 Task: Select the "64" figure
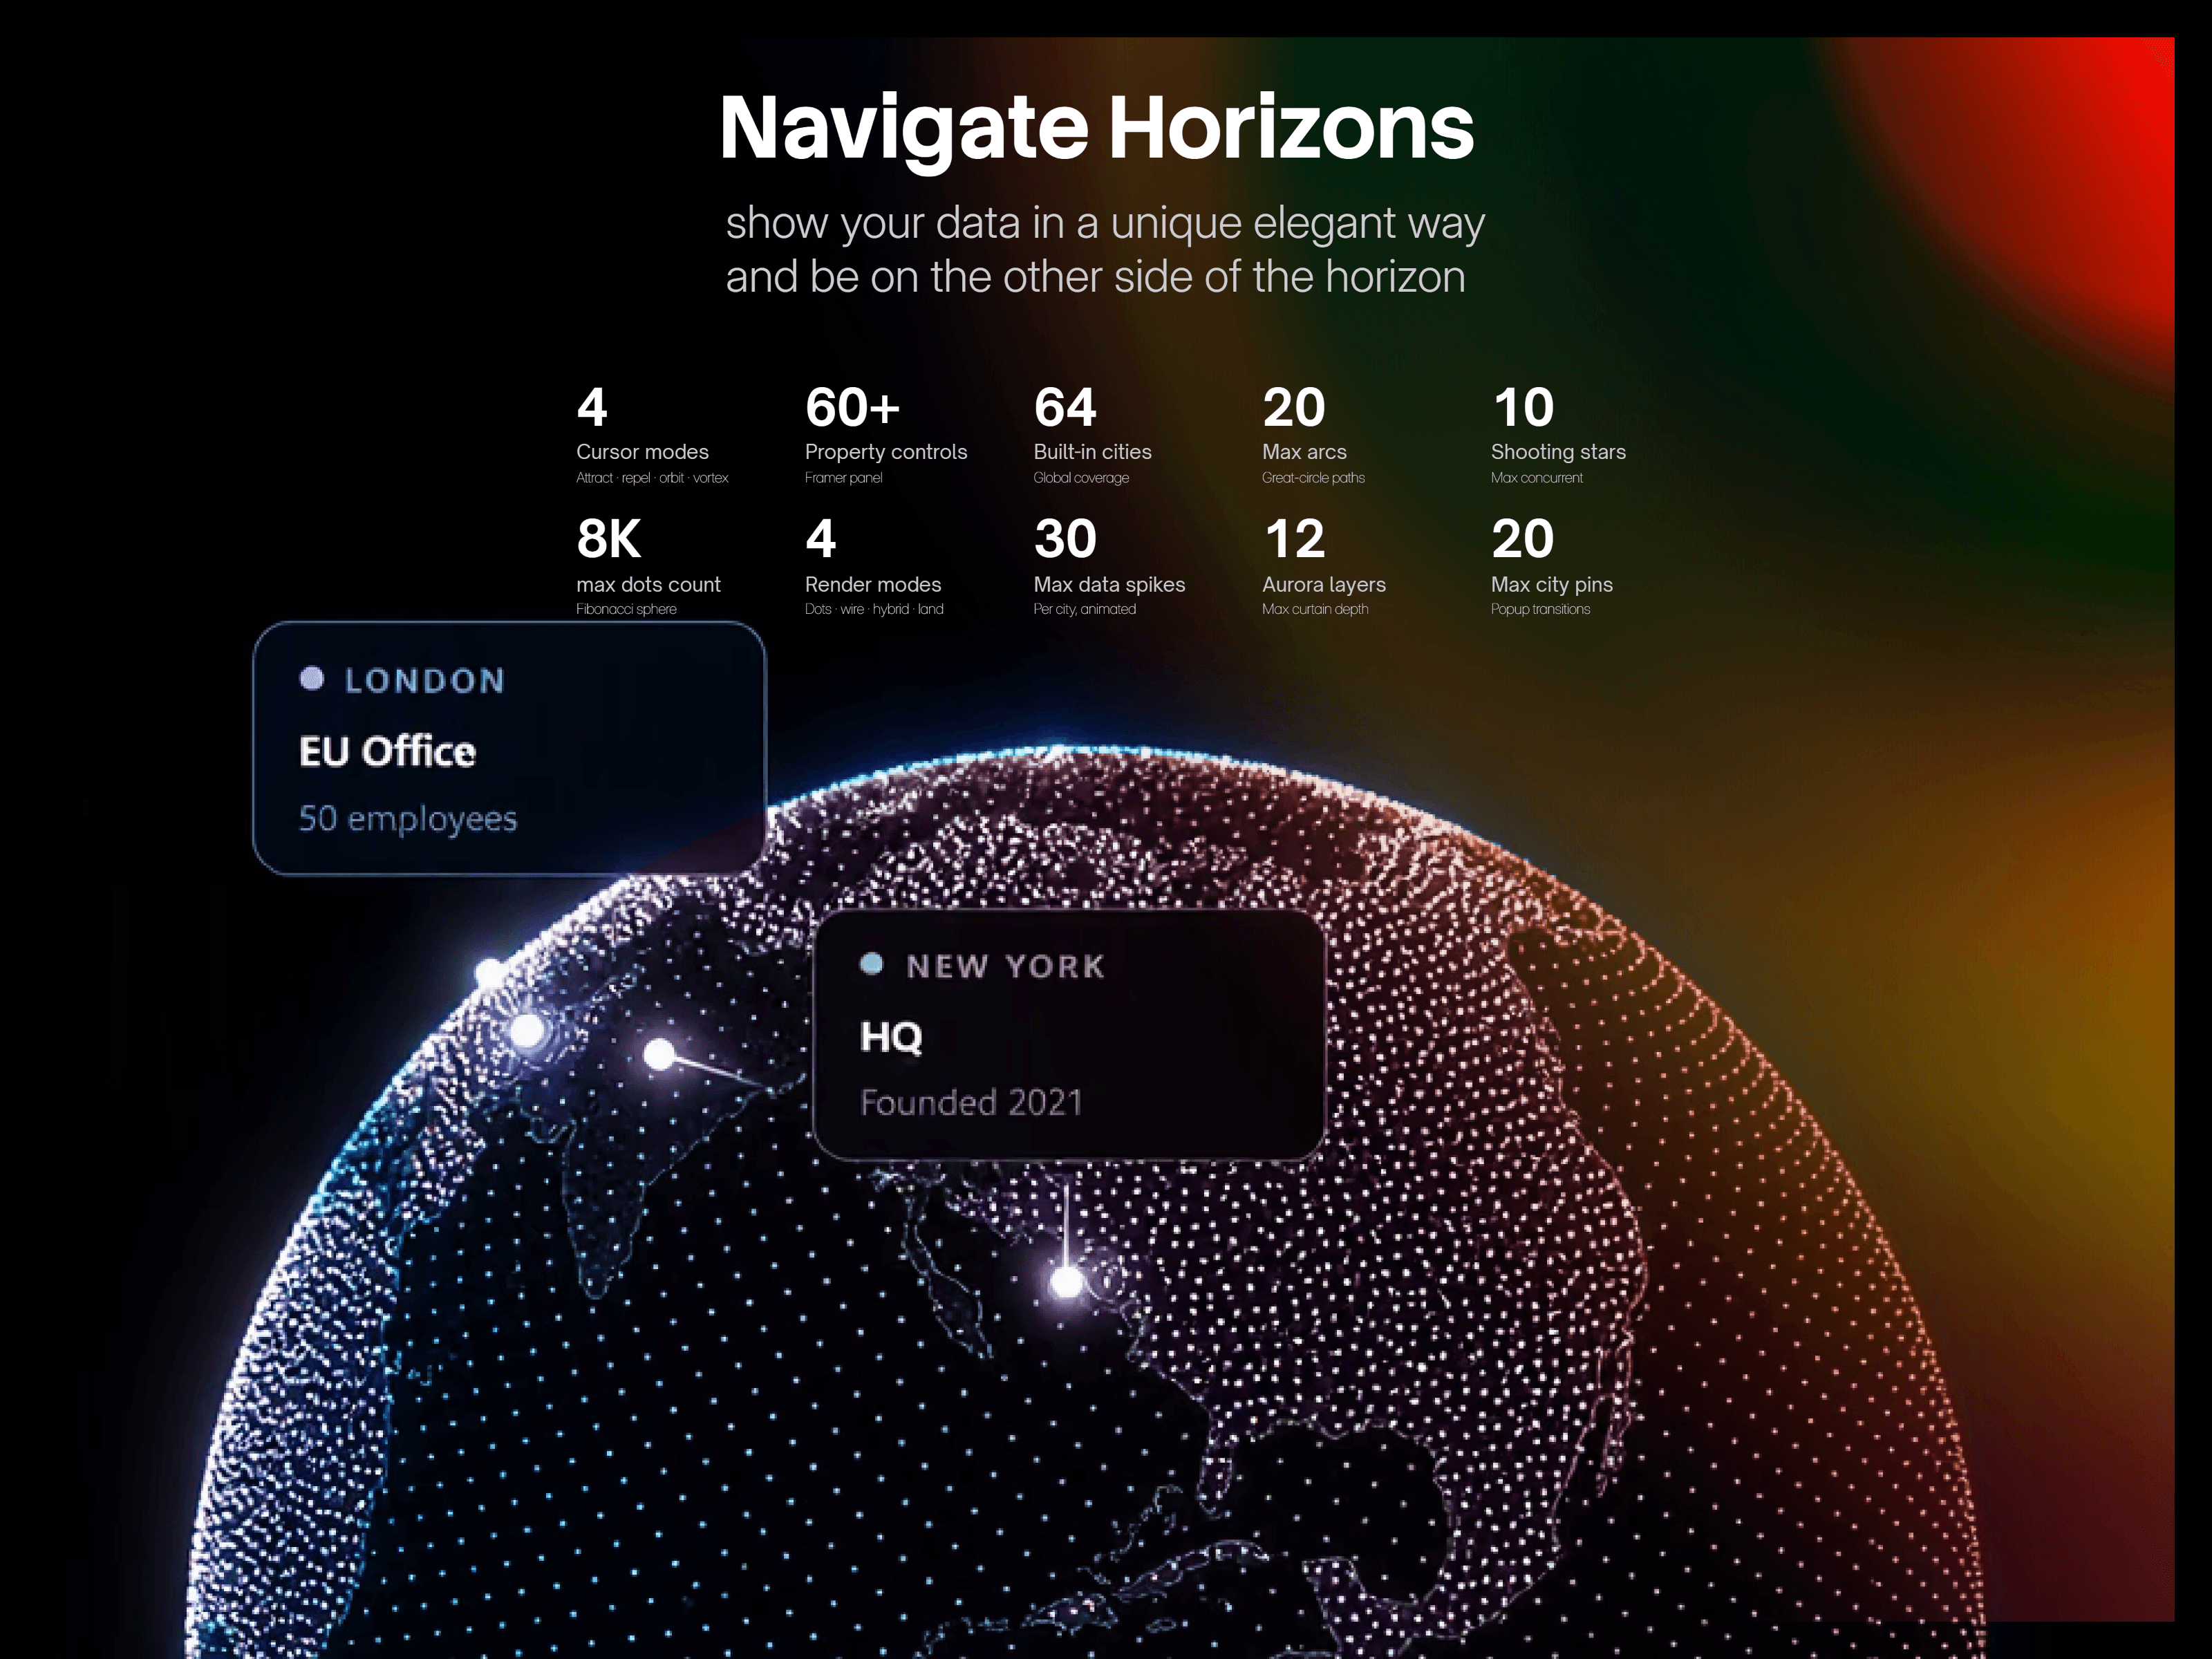click(1065, 407)
